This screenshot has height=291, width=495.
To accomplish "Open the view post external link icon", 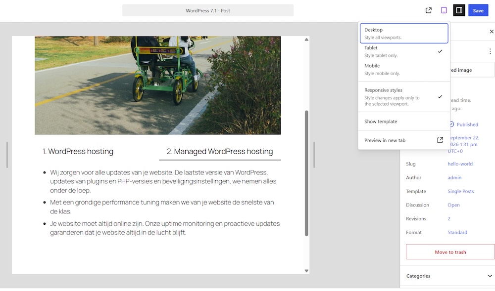I will [428, 10].
